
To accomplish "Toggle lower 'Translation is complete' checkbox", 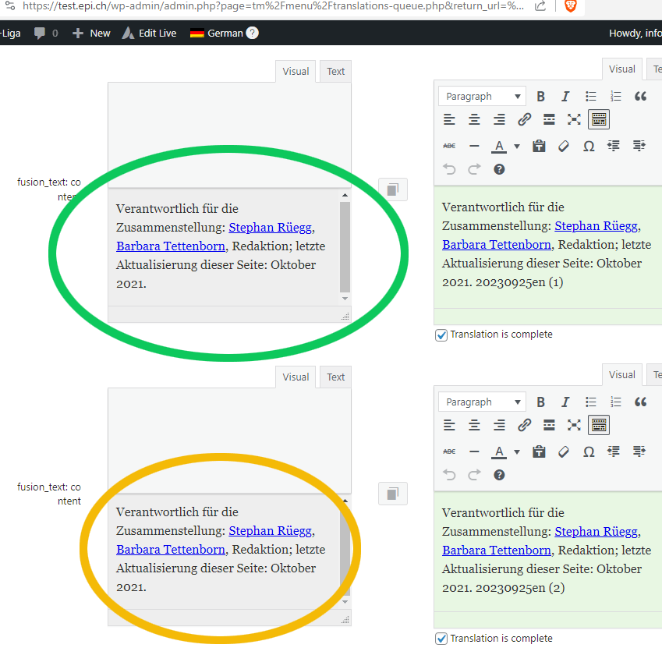I will point(441,639).
